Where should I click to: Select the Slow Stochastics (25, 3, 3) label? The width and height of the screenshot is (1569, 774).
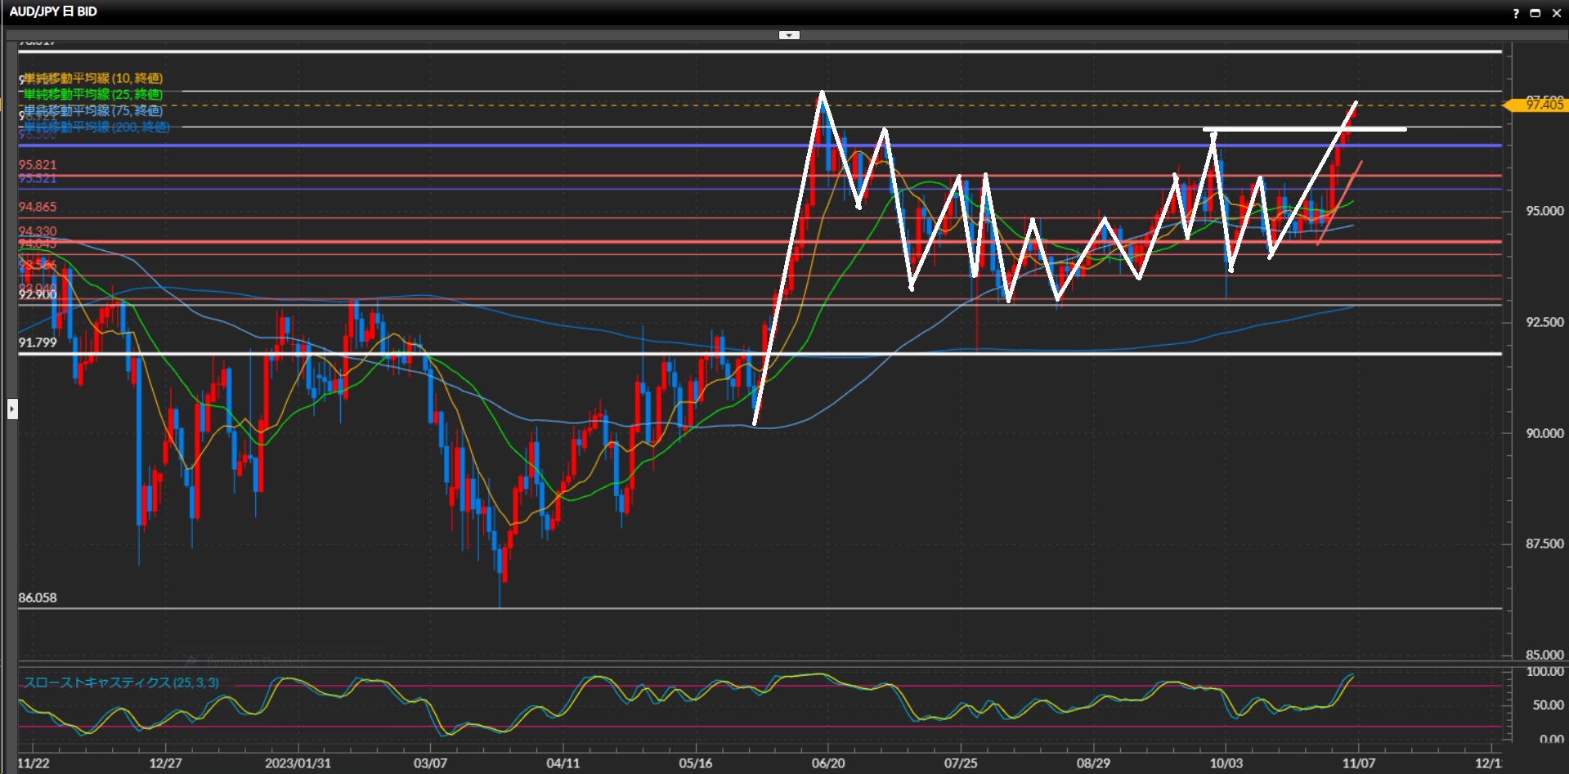click(121, 682)
